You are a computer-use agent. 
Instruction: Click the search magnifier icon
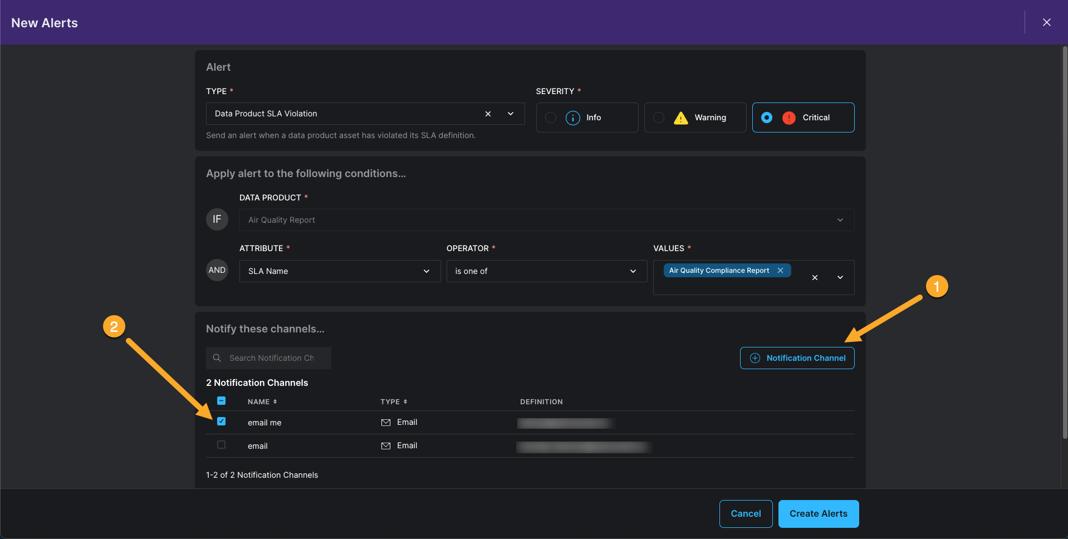point(217,358)
